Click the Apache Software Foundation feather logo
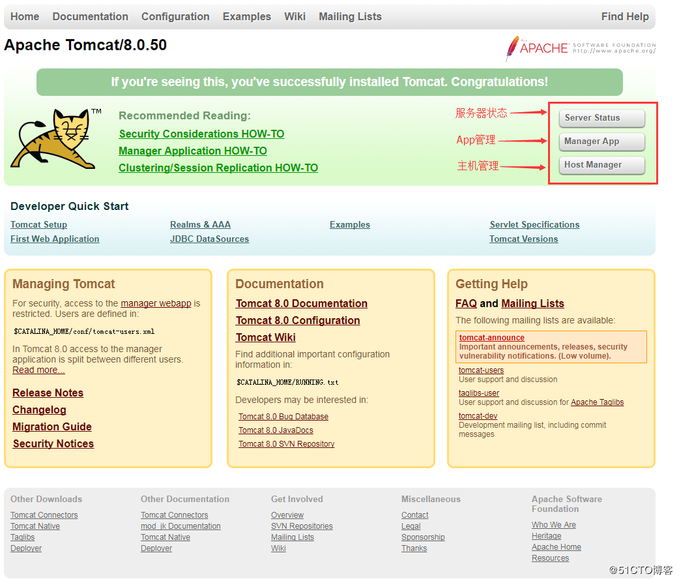 click(581, 48)
